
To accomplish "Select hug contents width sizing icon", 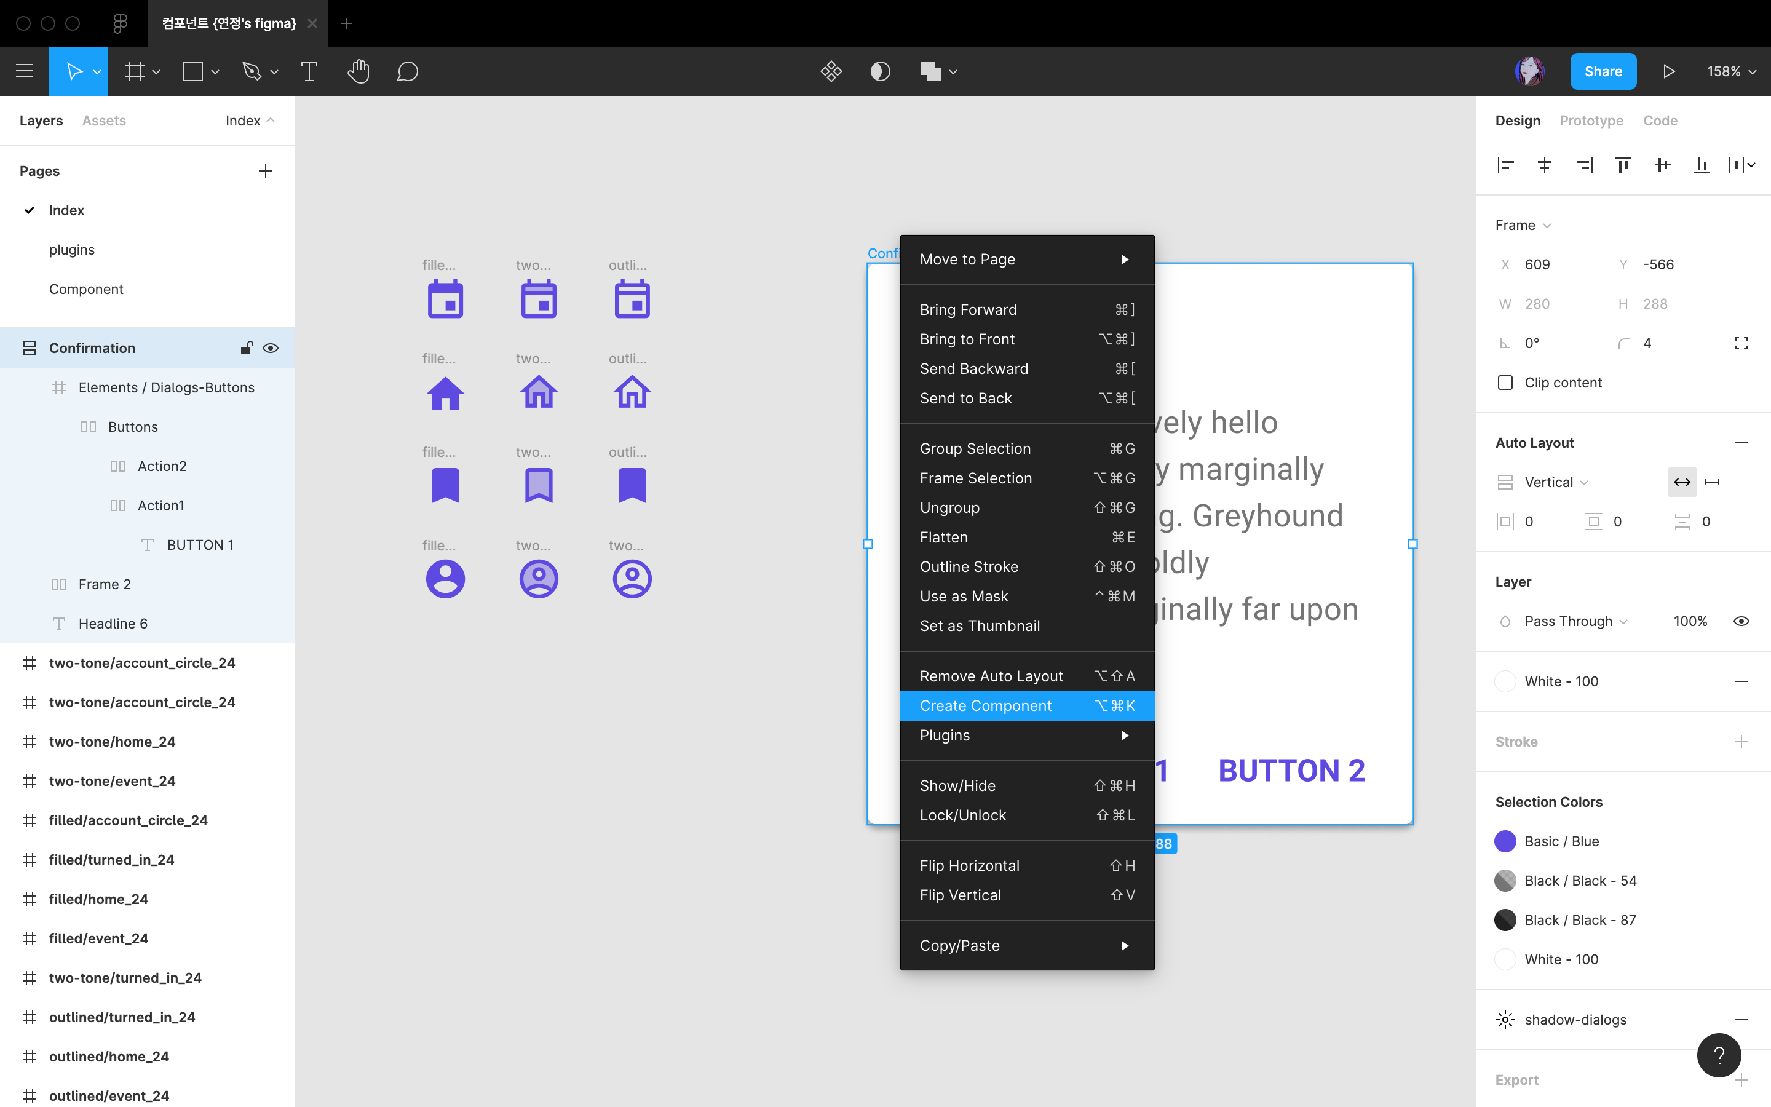I will pos(1682,482).
